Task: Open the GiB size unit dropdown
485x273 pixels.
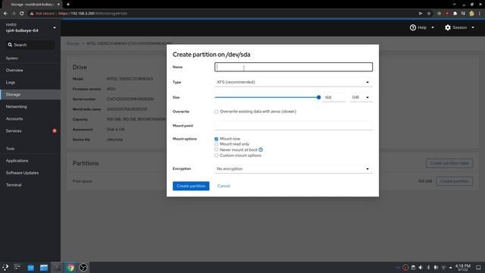Action: point(361,98)
